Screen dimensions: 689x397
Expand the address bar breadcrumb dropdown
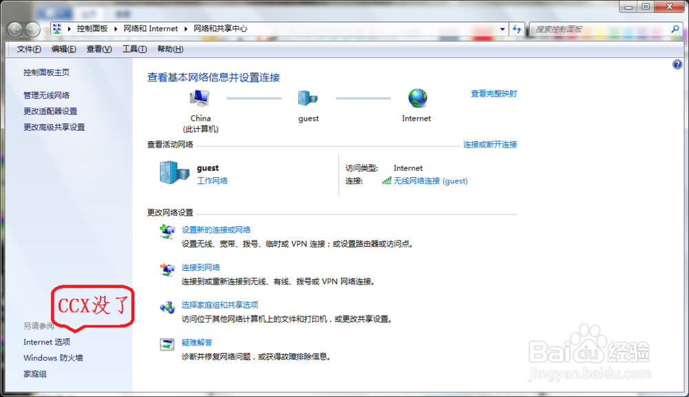point(502,29)
